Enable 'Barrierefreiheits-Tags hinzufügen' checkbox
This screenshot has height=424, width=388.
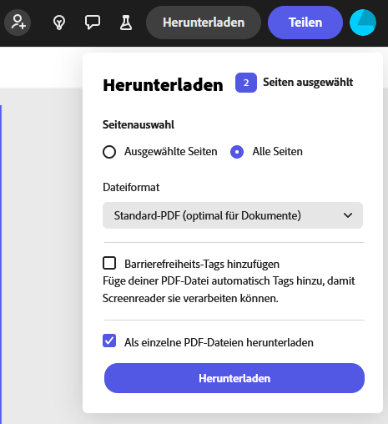109,263
